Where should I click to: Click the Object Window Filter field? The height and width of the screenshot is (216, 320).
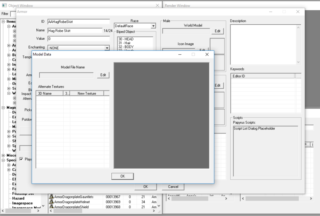coord(13,14)
